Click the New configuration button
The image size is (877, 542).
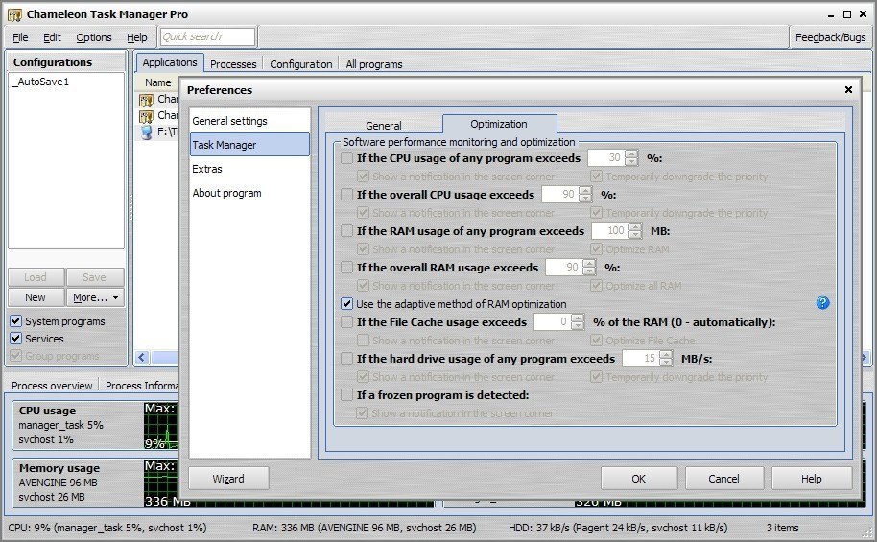[x=36, y=297]
